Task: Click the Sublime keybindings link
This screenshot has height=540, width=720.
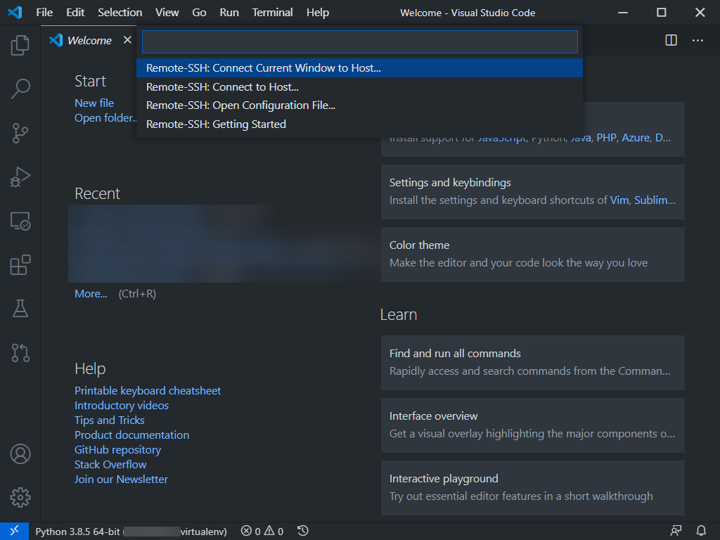Action: [655, 200]
